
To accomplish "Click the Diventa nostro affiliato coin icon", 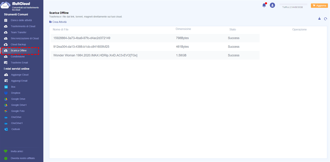I will click(x=6, y=158).
